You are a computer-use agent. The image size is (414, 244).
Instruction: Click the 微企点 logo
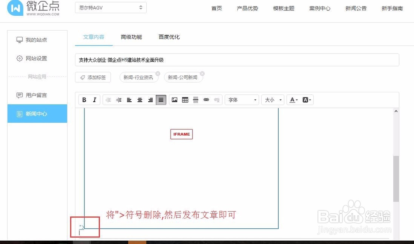[x=33, y=8]
